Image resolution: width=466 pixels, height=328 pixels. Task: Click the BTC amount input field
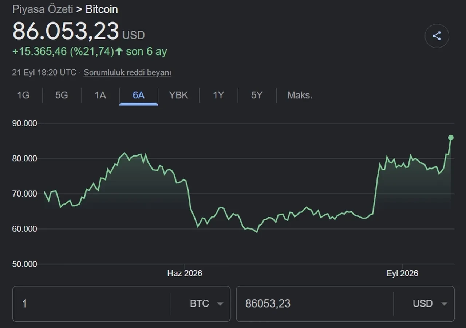(x=91, y=304)
